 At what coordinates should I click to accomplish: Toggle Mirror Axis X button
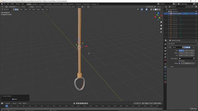coord(181,51)
